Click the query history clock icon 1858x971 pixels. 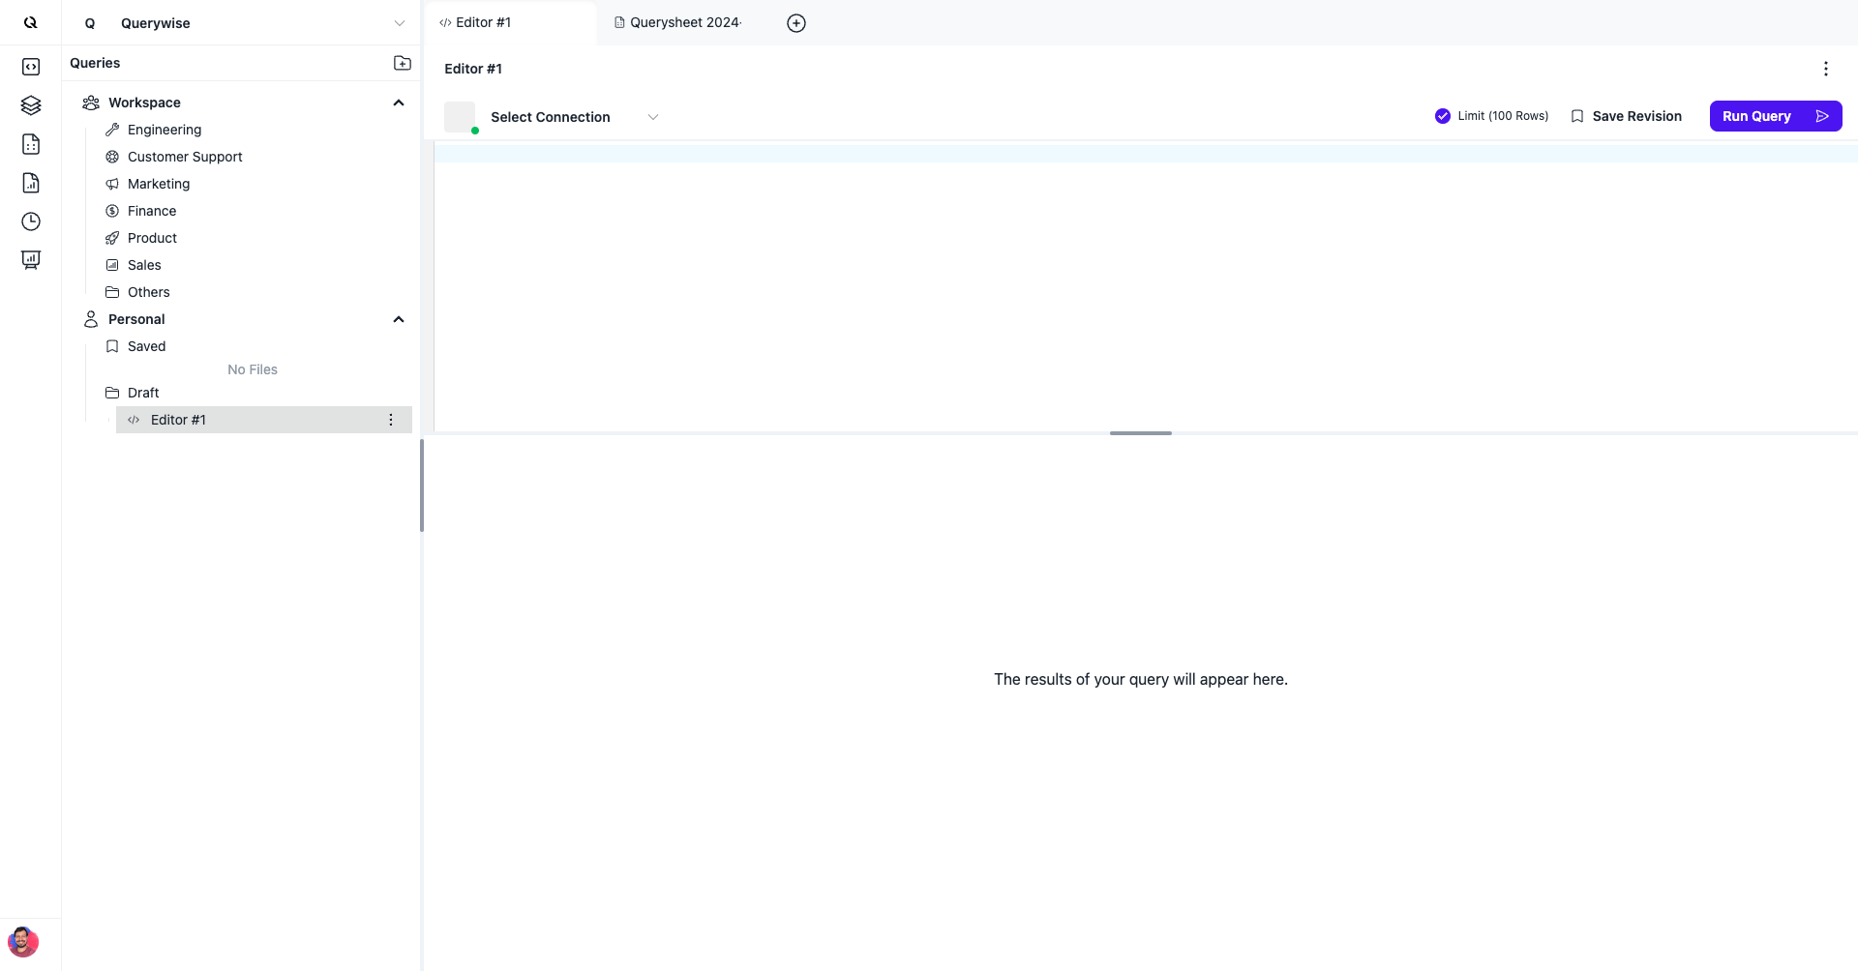pyautogui.click(x=31, y=221)
